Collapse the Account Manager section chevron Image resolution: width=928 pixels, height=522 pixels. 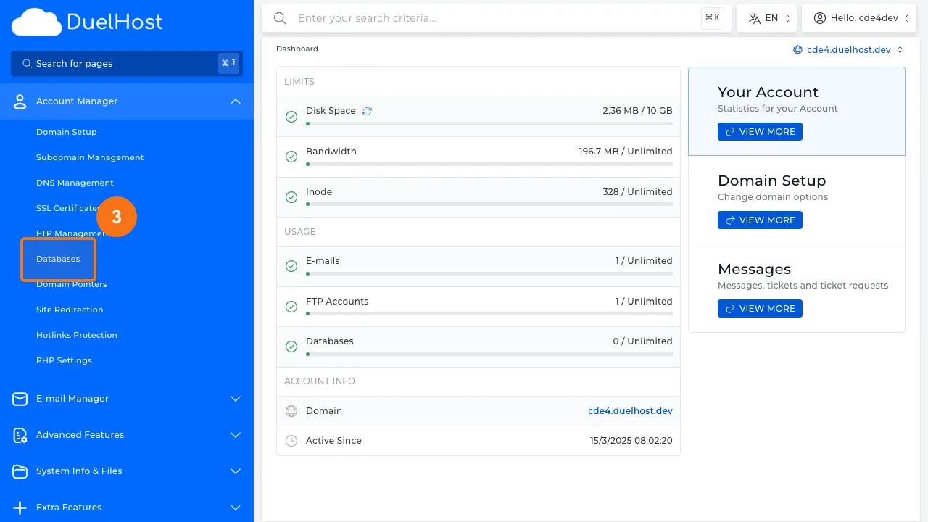[236, 101]
